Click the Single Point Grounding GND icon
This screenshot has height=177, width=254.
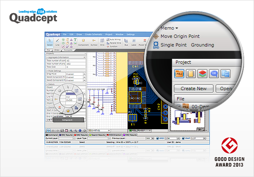pos(156,45)
